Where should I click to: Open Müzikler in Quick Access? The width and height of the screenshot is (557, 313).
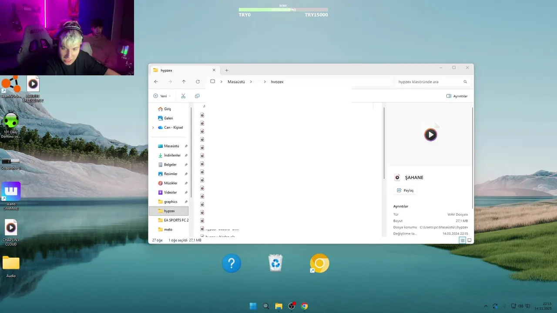[171, 183]
